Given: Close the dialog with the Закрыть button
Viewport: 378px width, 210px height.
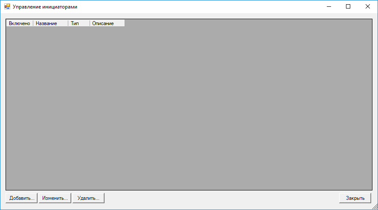Looking at the screenshot, I should click(x=355, y=198).
